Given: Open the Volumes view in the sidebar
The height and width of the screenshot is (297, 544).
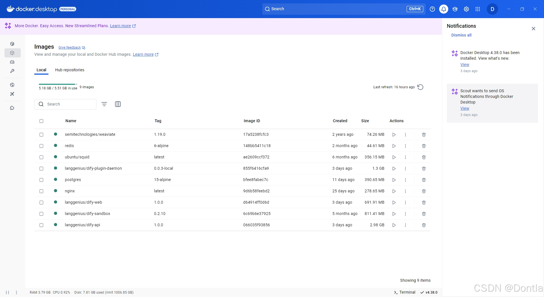Looking at the screenshot, I should [x=12, y=62].
